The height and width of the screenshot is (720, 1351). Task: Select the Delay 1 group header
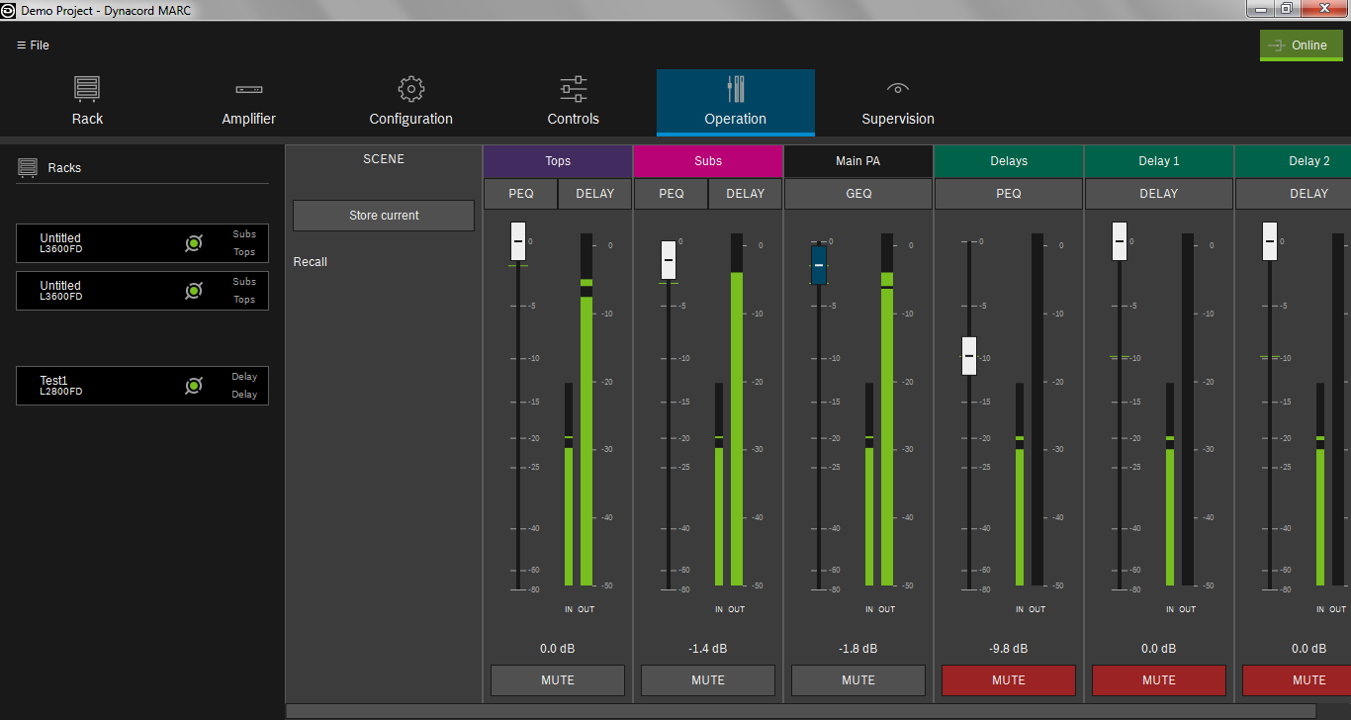coord(1159,161)
